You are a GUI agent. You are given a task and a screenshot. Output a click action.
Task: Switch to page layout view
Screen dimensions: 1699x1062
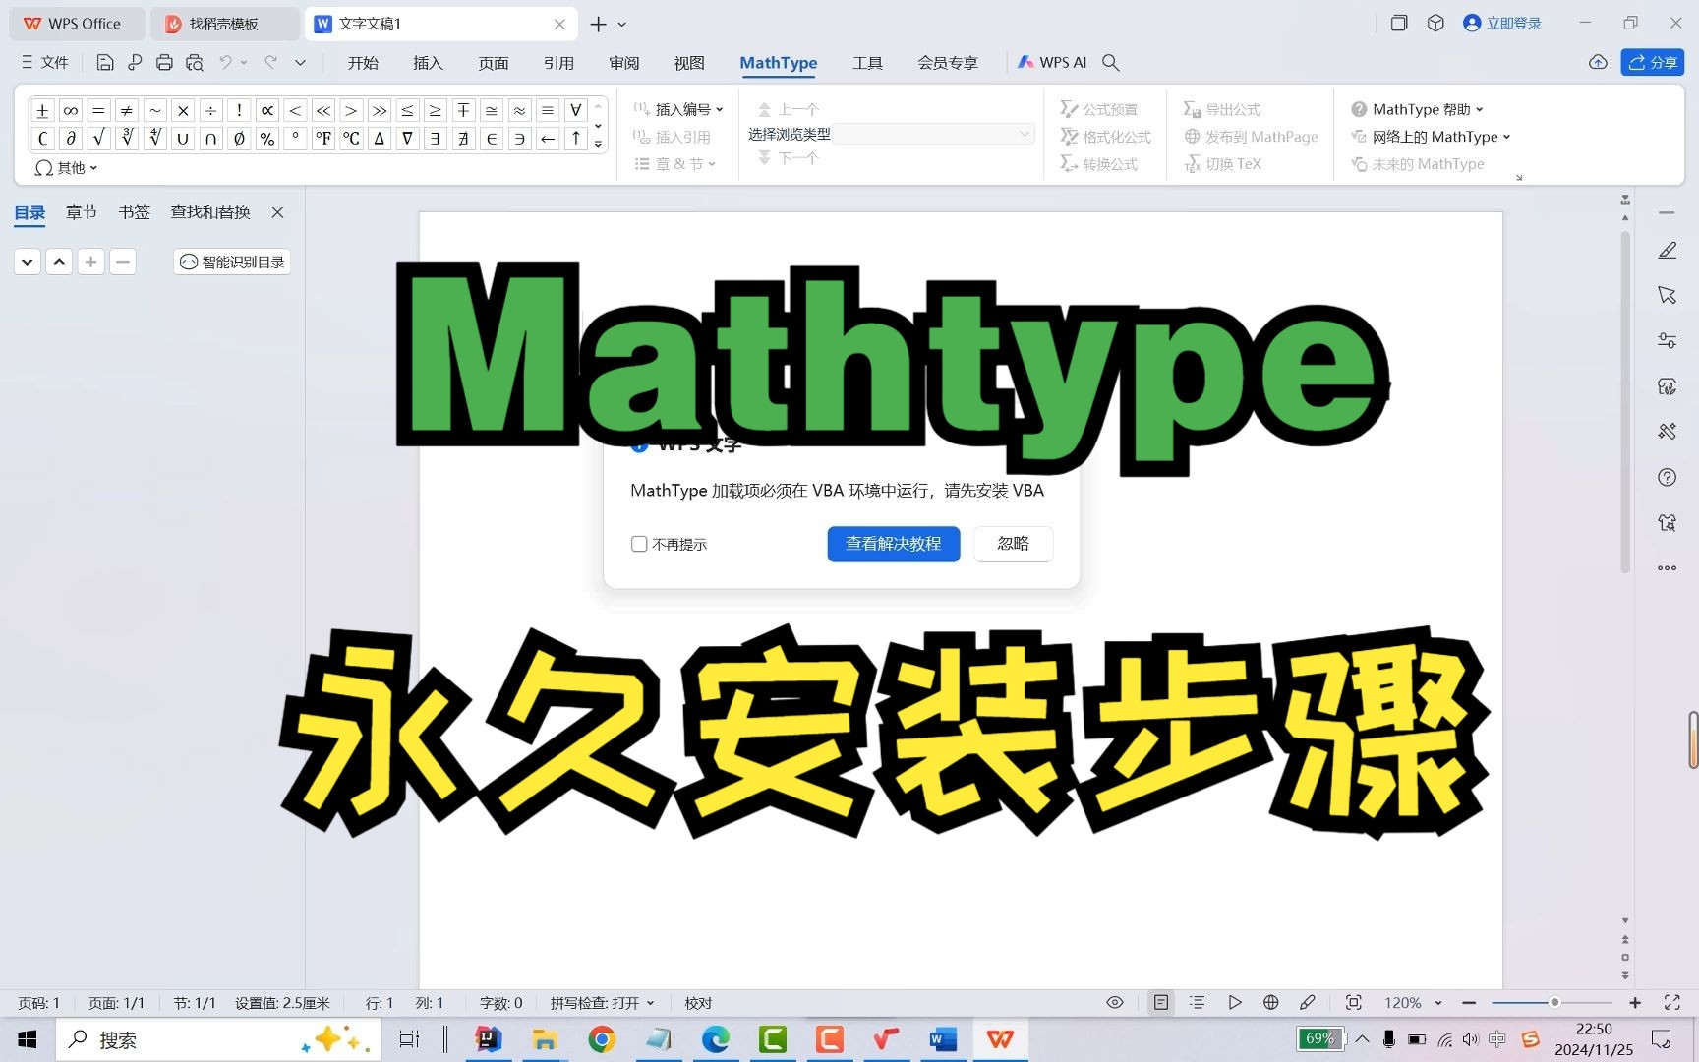click(x=1161, y=1002)
